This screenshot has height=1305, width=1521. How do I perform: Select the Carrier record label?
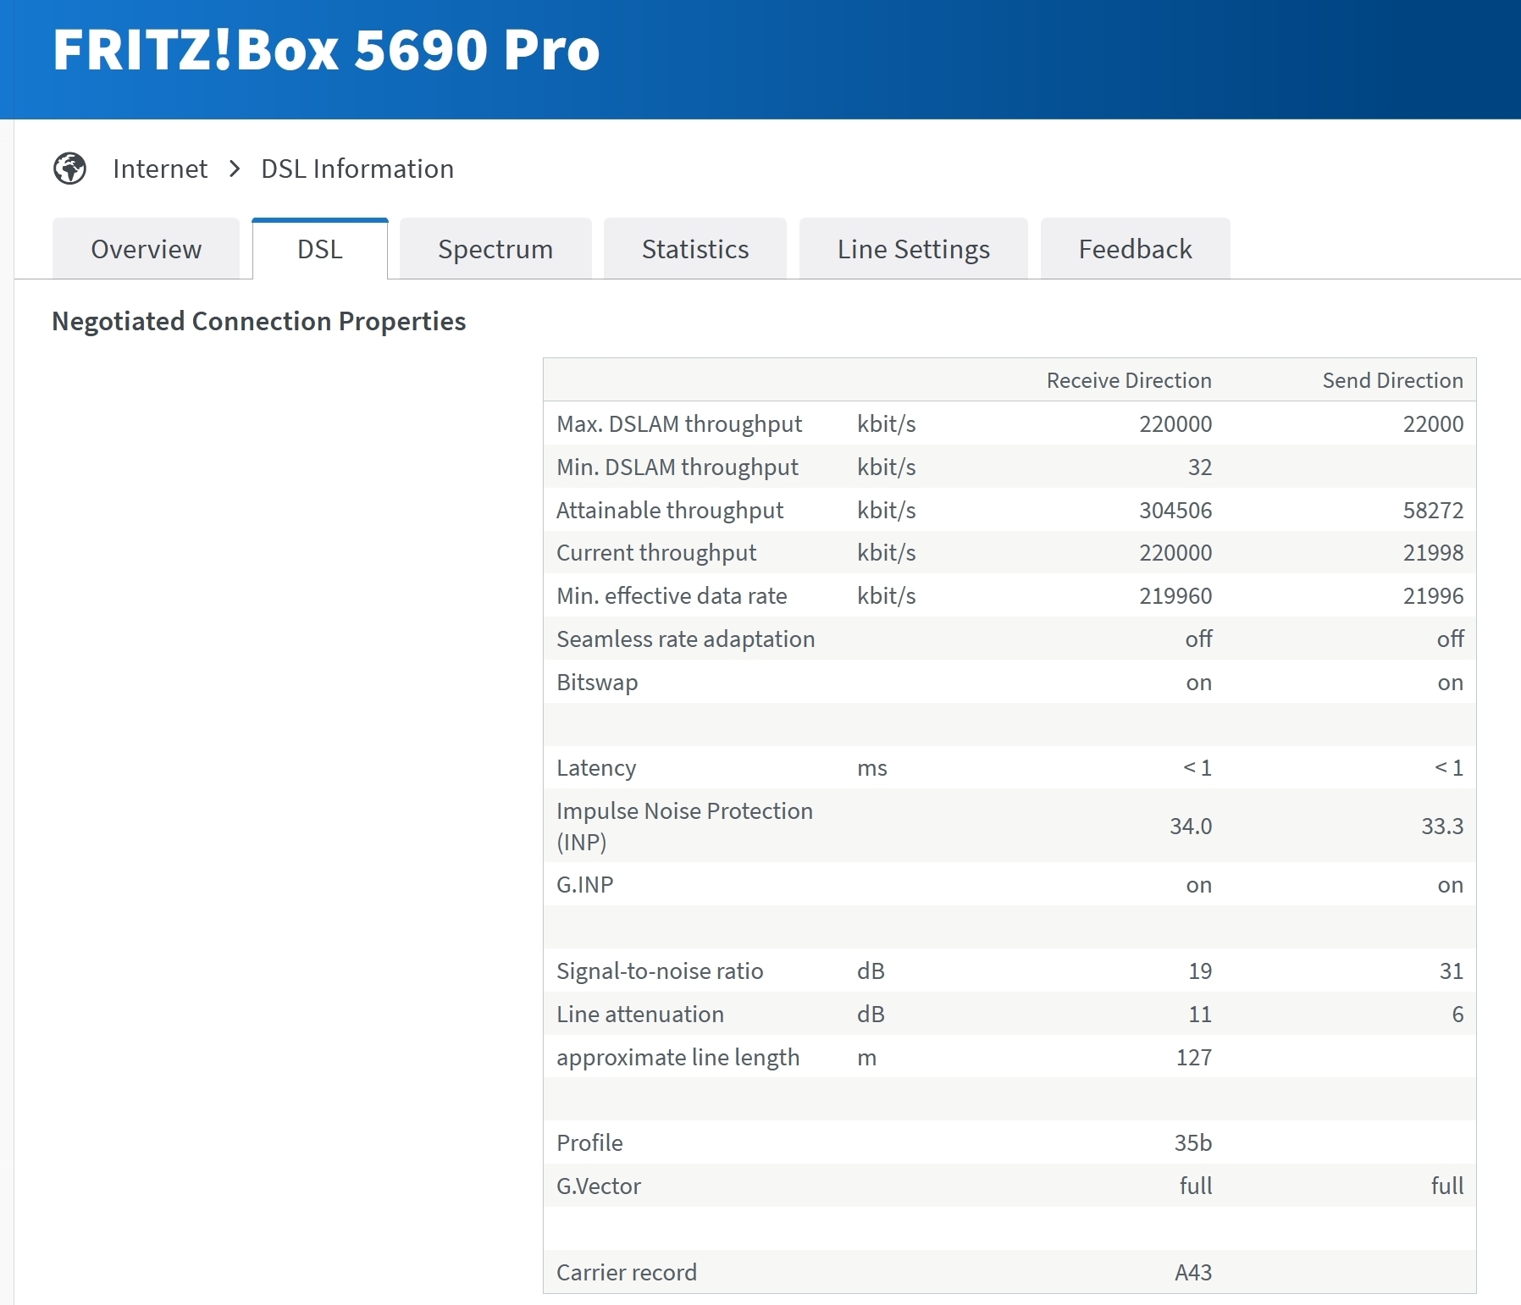(627, 1272)
